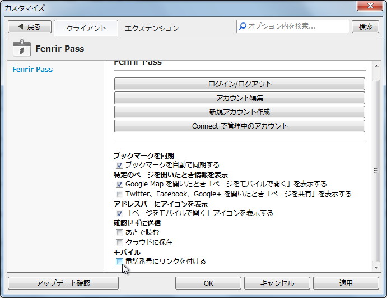Click the magnifier icon in search box

tap(243, 26)
